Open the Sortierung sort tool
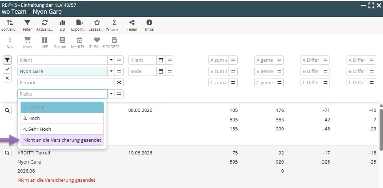This screenshot has height=188, width=383. [10, 25]
